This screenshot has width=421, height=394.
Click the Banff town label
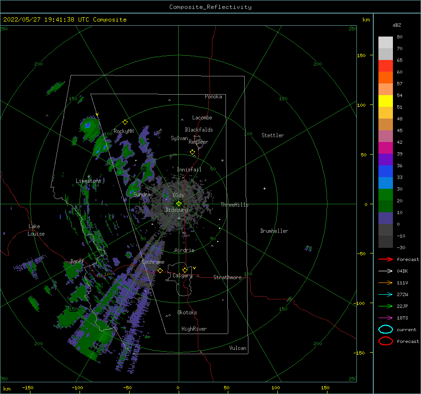coord(77,261)
